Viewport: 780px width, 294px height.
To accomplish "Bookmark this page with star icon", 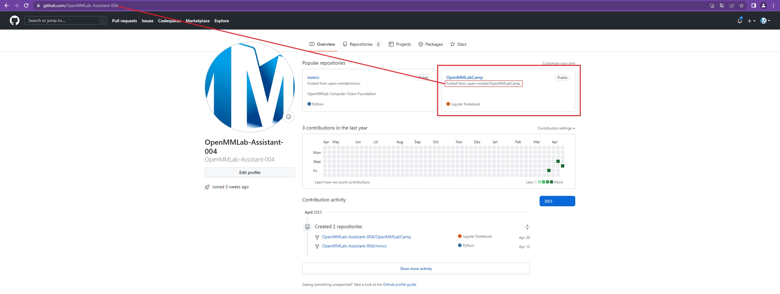I will [741, 5].
